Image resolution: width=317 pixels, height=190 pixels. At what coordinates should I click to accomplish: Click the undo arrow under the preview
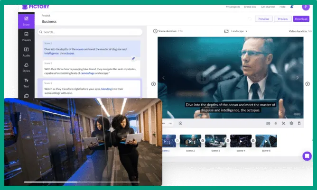coord(164,123)
